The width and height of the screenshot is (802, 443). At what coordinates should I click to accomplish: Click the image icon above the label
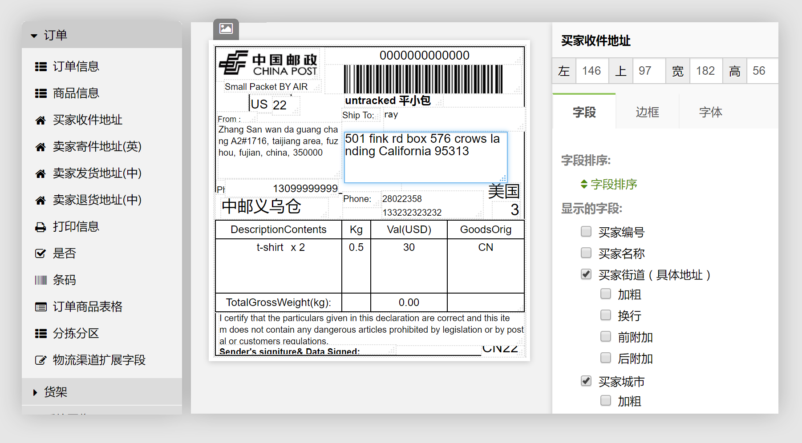226,29
